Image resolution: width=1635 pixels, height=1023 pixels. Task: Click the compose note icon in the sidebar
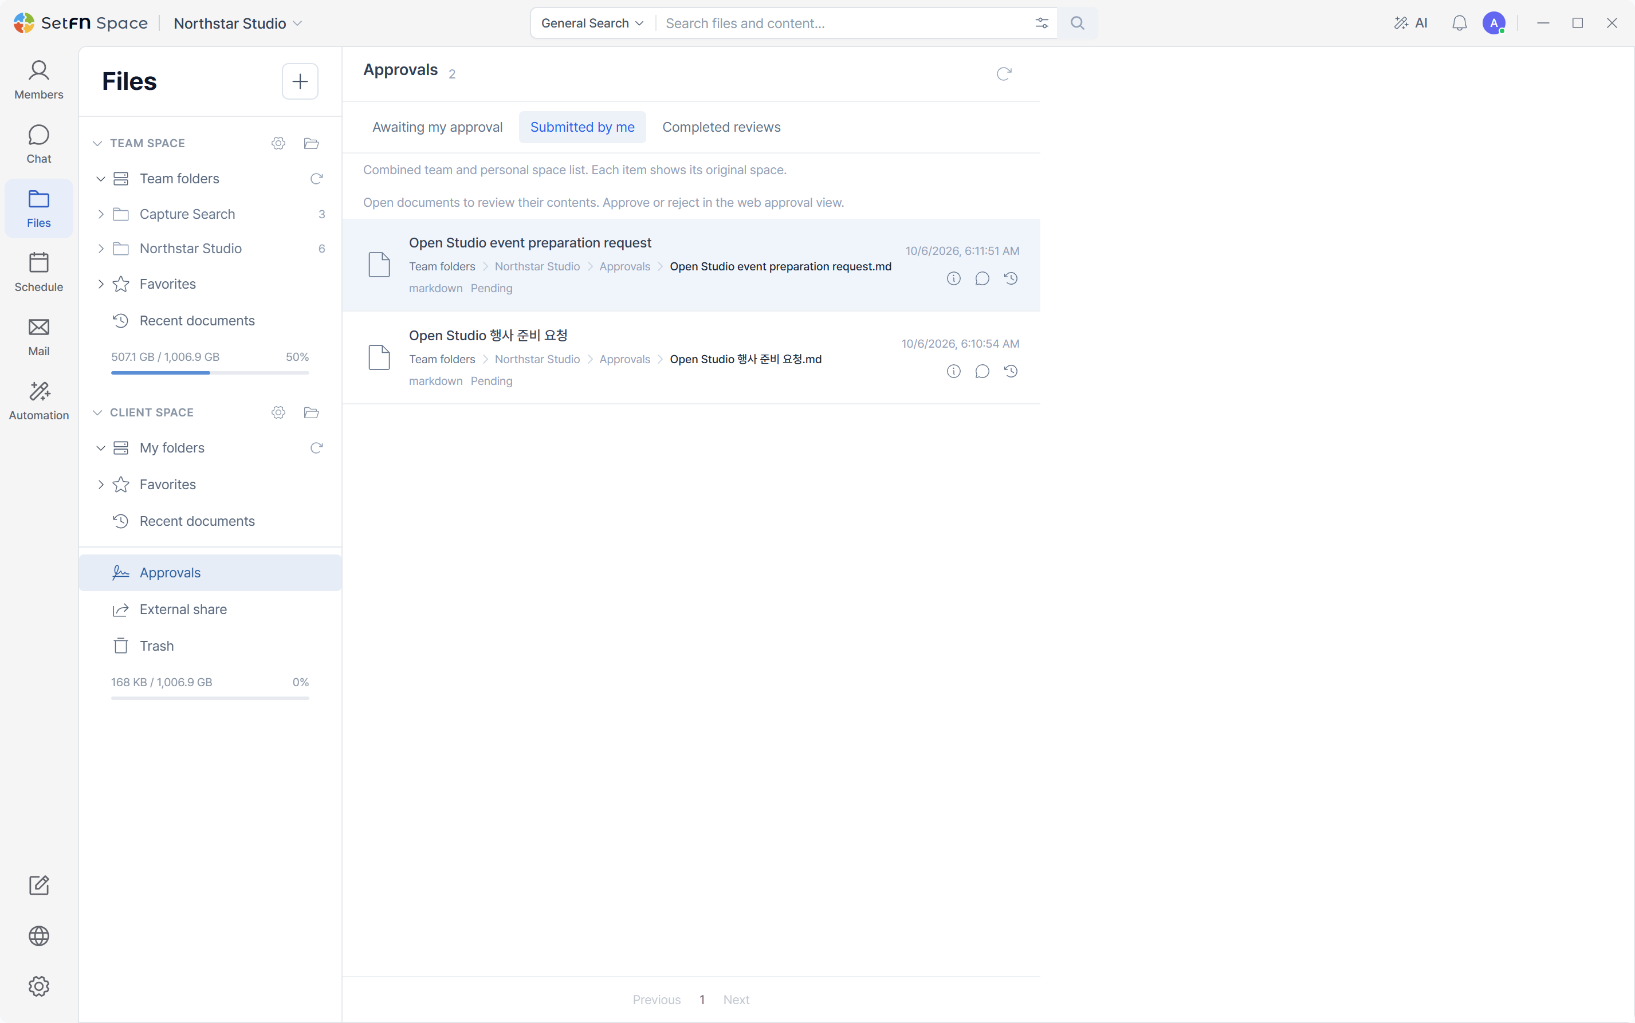pyautogui.click(x=38, y=885)
